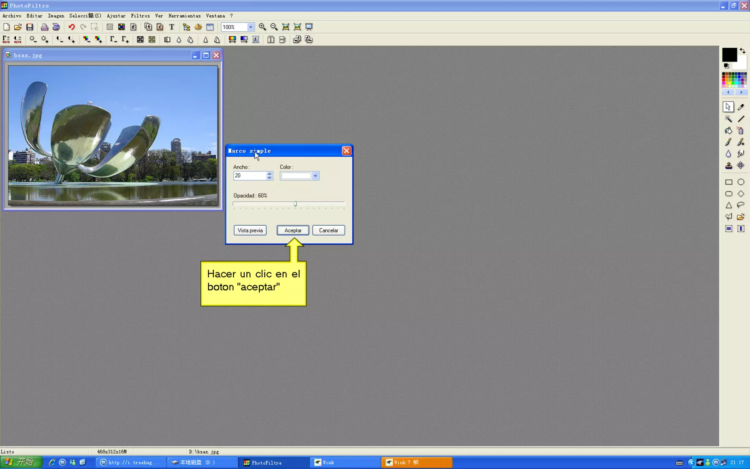Choose ellipse selection shape

pyautogui.click(x=741, y=182)
